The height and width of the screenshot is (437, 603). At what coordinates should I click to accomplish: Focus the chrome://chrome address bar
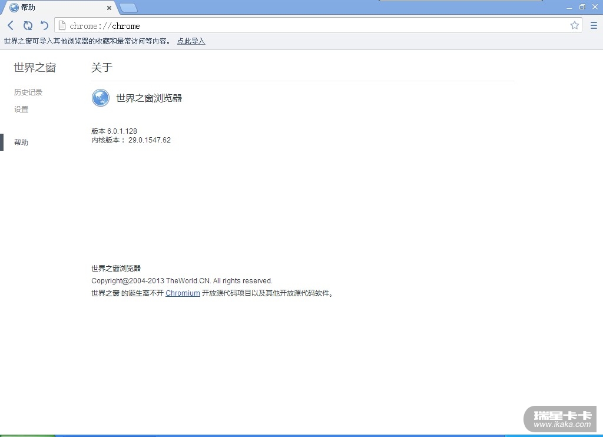317,25
